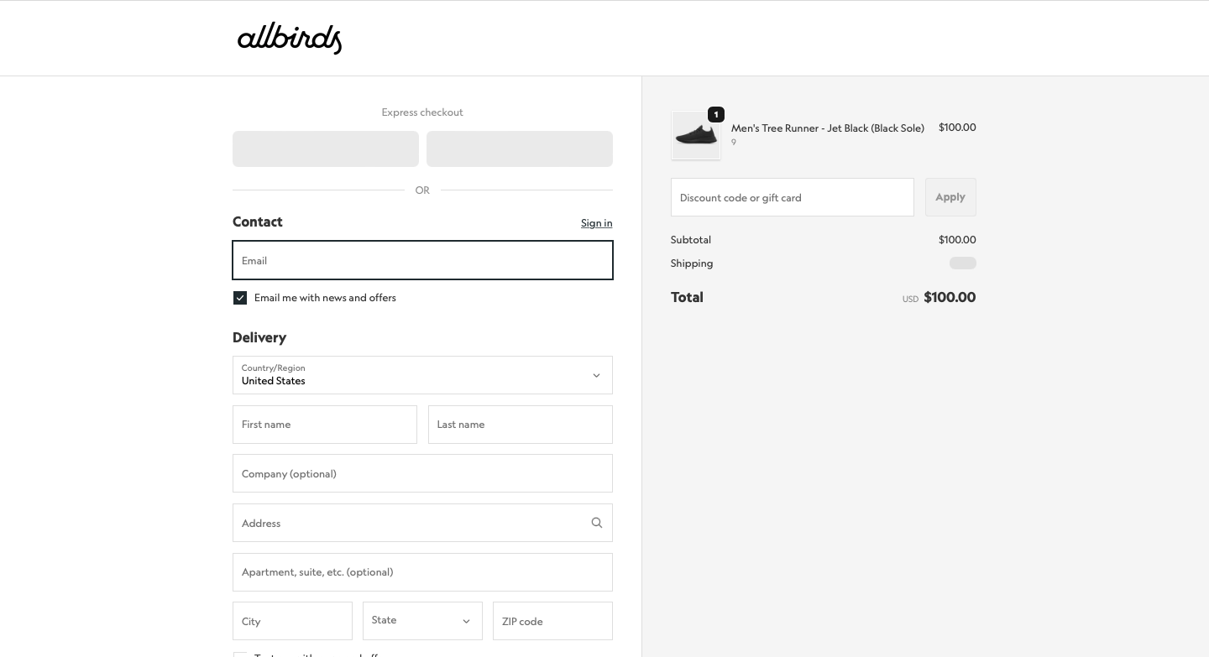The height and width of the screenshot is (657, 1209).
Task: Check Text me with news and offers
Action: pyautogui.click(x=240, y=655)
